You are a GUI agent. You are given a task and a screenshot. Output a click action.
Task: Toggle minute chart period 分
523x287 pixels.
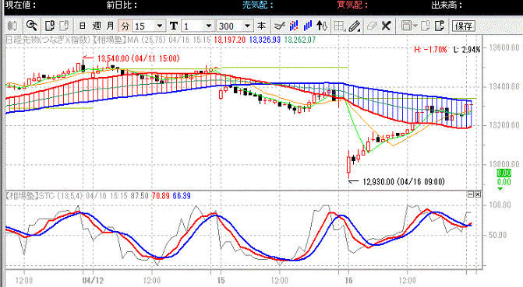point(125,26)
